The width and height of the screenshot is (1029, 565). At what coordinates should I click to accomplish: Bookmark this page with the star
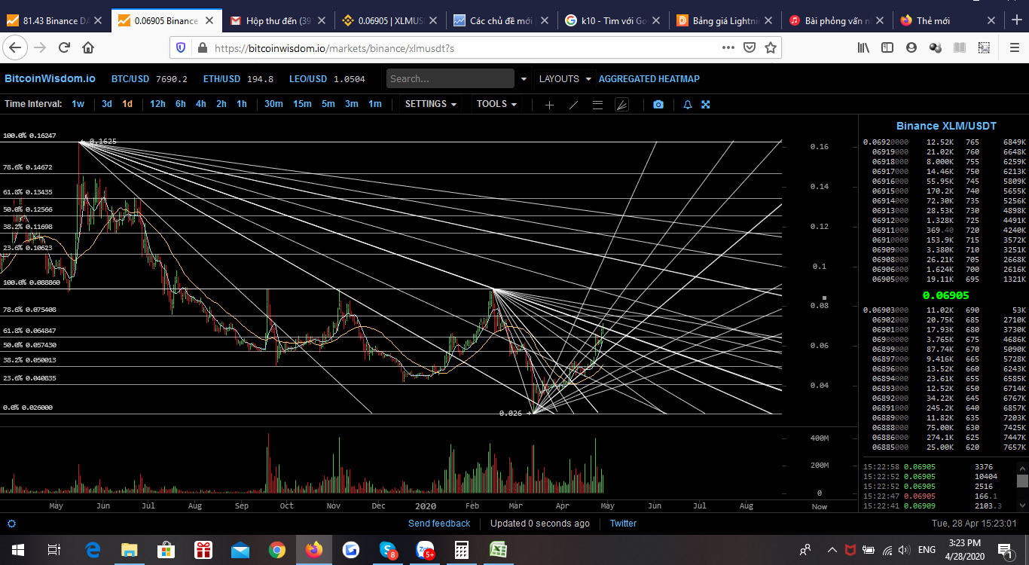771,47
